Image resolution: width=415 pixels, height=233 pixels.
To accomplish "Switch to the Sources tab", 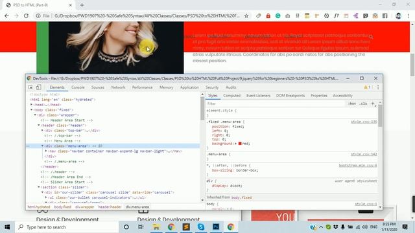I will 98,87.
